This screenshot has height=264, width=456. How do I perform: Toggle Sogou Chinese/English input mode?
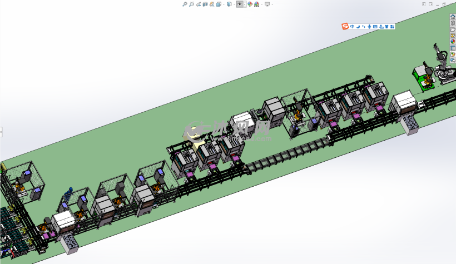(x=352, y=26)
